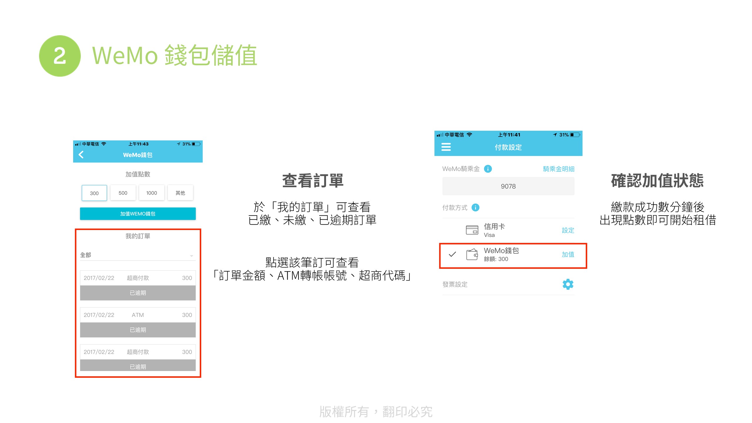The image size is (752, 423).
Task: Tap the credit card icon for 信用卡
Action: pos(472,230)
